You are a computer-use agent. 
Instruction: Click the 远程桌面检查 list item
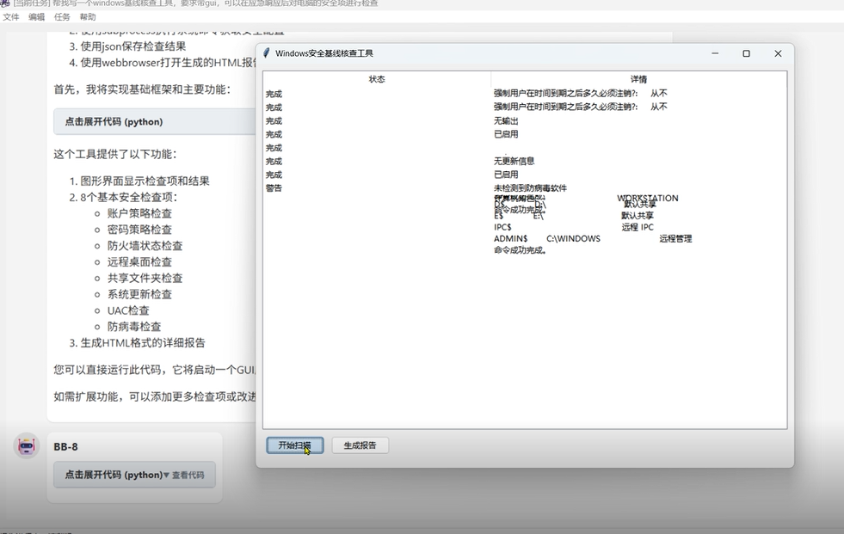139,262
